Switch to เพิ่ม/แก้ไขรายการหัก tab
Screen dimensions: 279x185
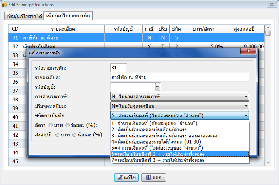point(68,16)
